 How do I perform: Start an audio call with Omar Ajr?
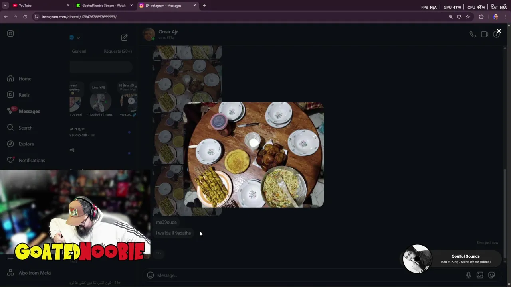pos(473,34)
